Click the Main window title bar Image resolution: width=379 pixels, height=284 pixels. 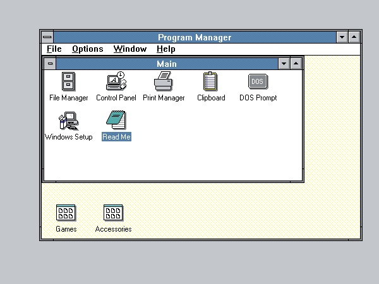(x=167, y=64)
